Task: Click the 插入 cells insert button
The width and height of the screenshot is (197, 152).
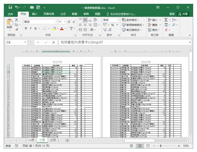Action: tap(154, 20)
